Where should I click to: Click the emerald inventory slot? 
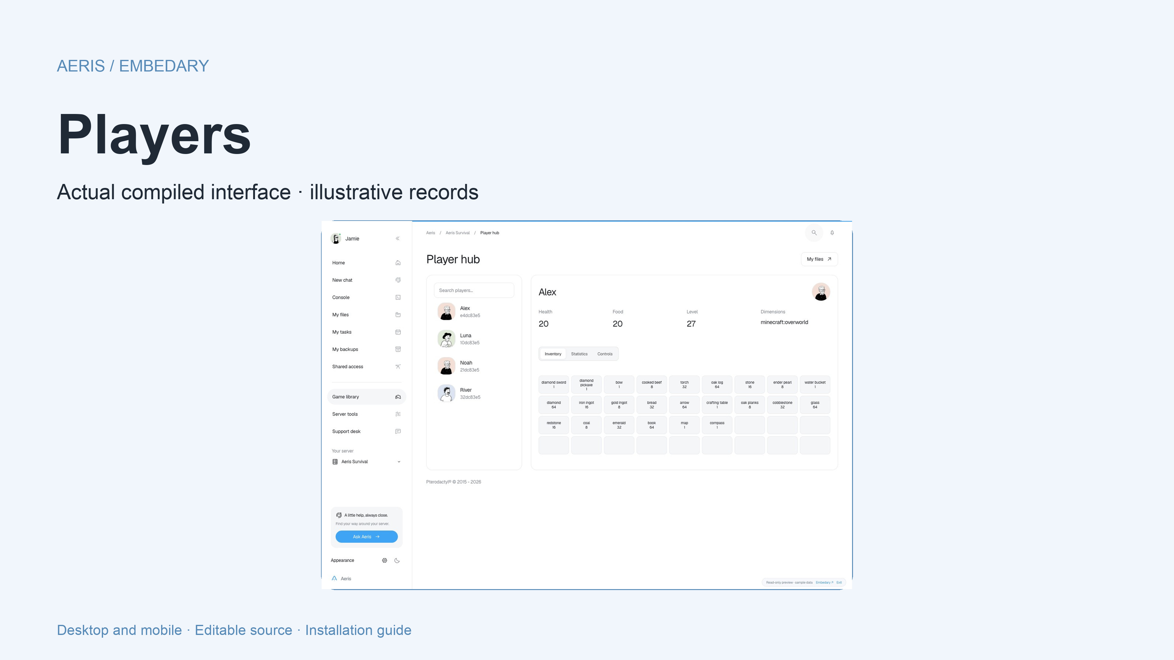pyautogui.click(x=619, y=425)
